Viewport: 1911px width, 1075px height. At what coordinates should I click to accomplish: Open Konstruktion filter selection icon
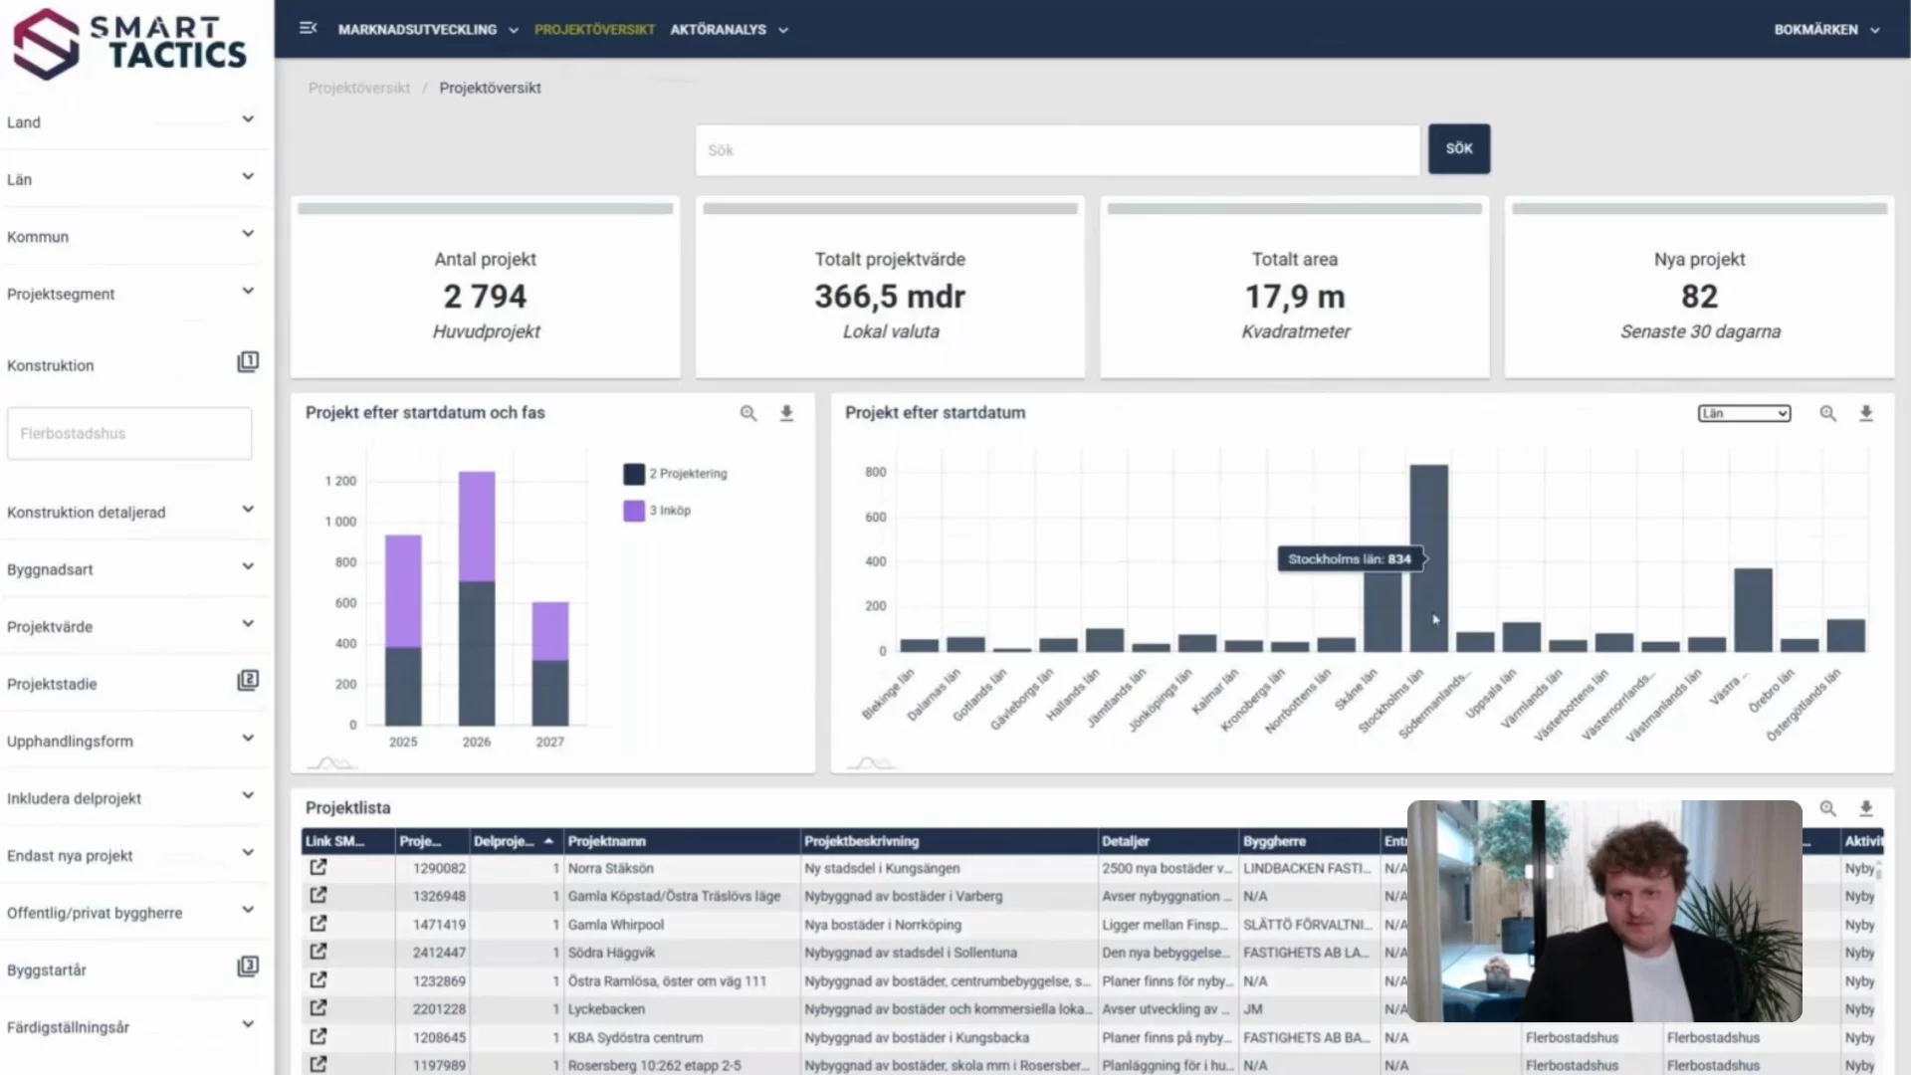click(x=248, y=362)
